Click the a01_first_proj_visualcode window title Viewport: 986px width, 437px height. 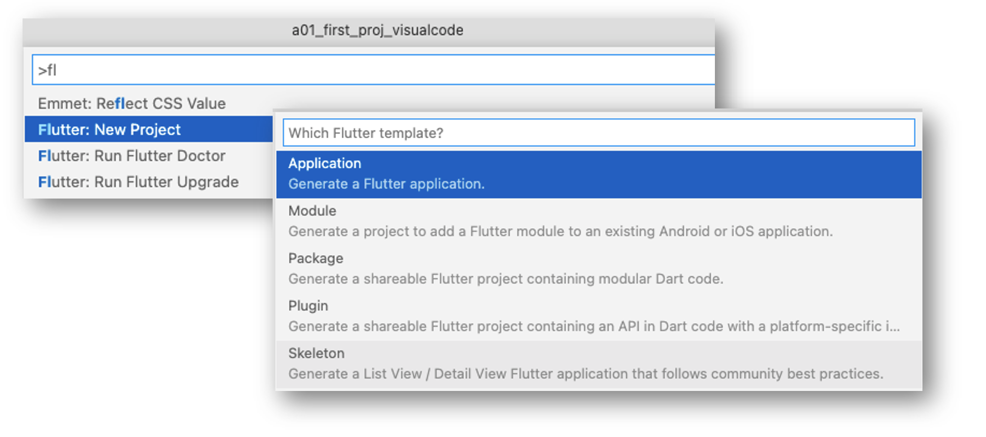point(378,30)
